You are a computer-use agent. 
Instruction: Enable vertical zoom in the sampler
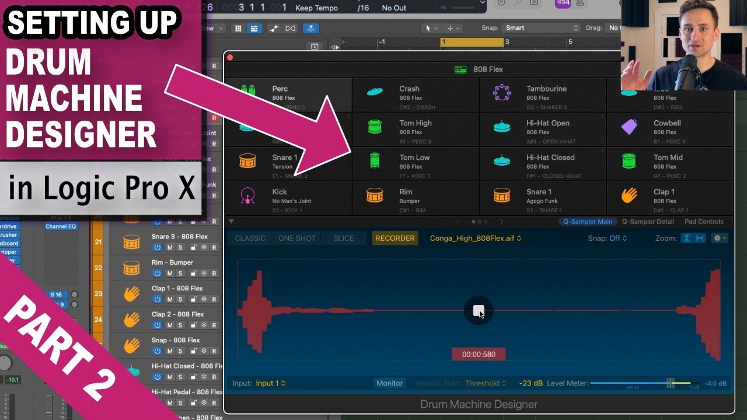[x=687, y=238]
